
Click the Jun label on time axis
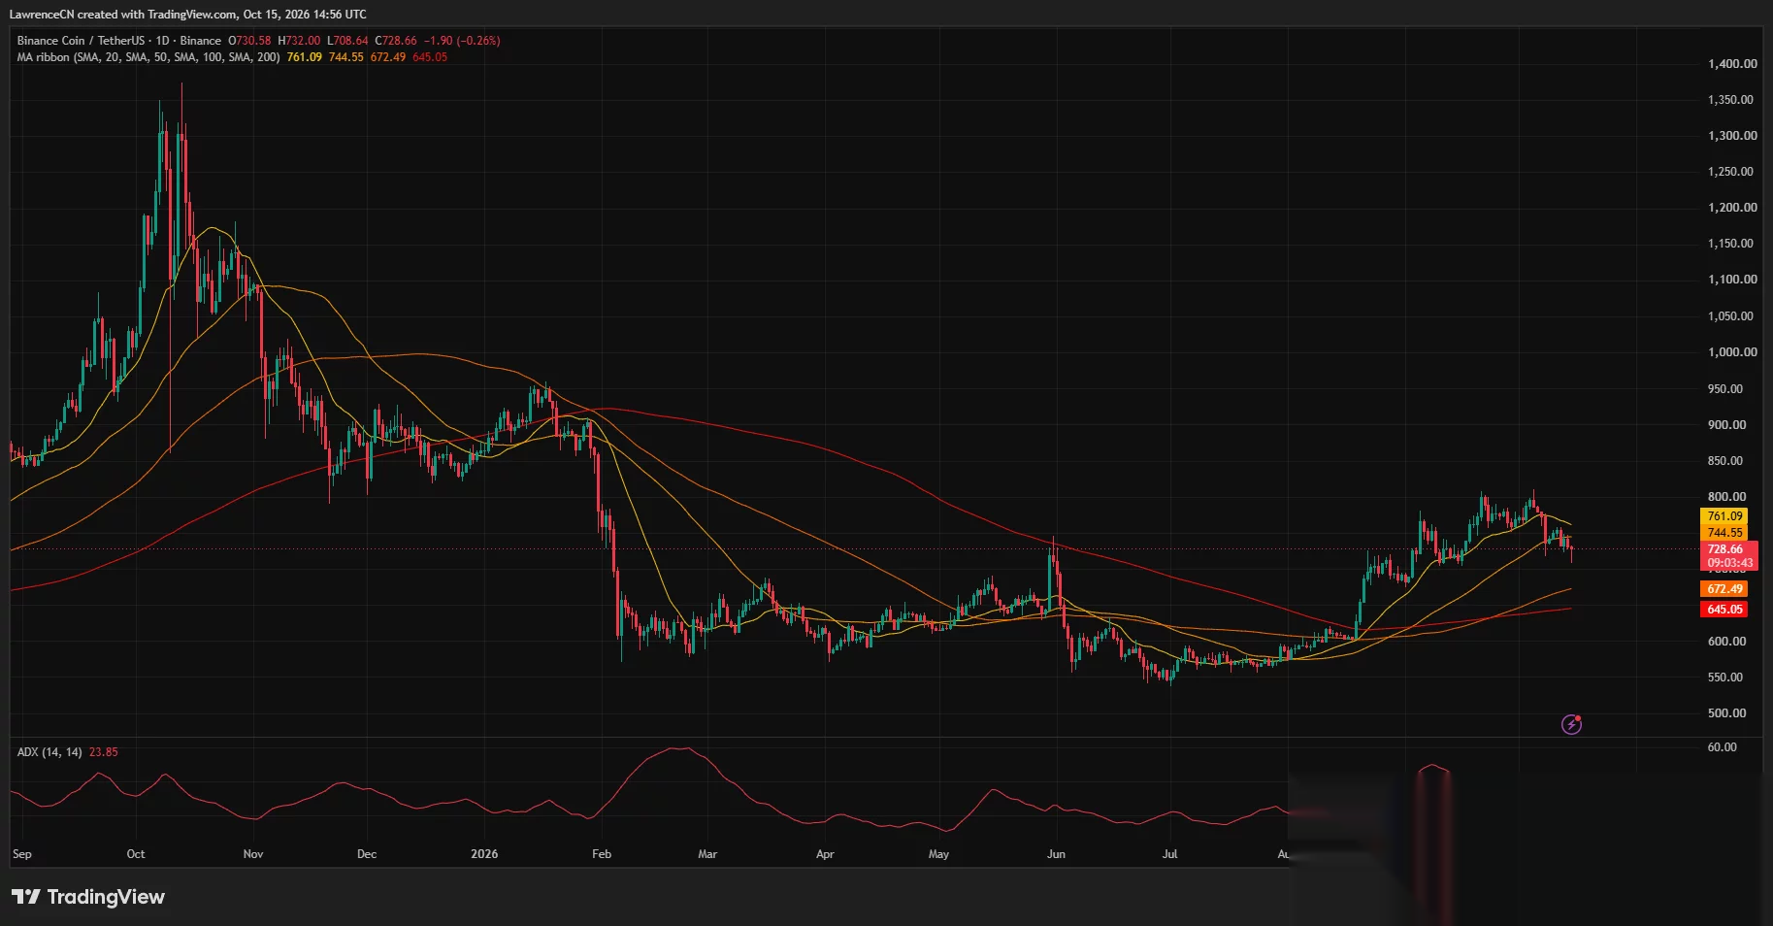[x=1056, y=854]
